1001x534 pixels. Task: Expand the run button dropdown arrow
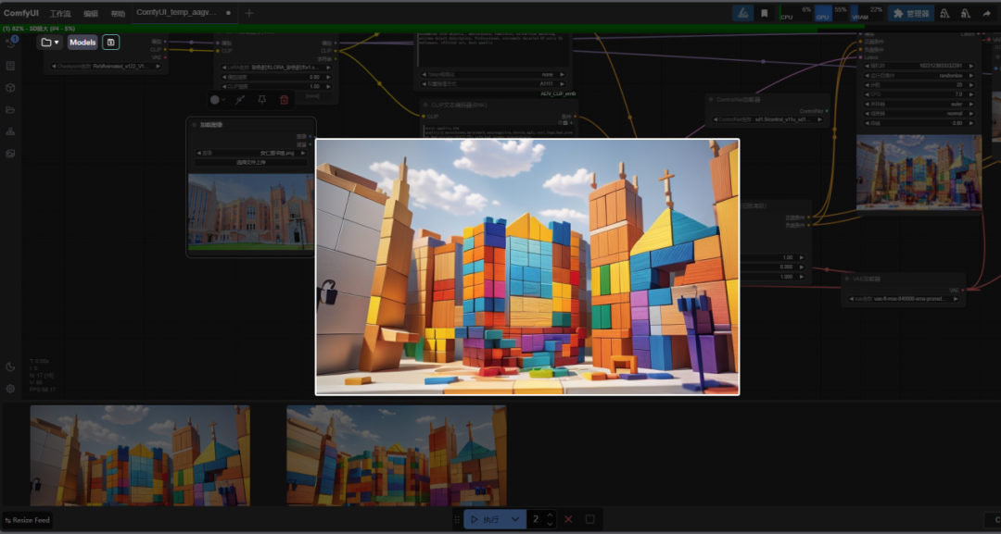[516, 520]
